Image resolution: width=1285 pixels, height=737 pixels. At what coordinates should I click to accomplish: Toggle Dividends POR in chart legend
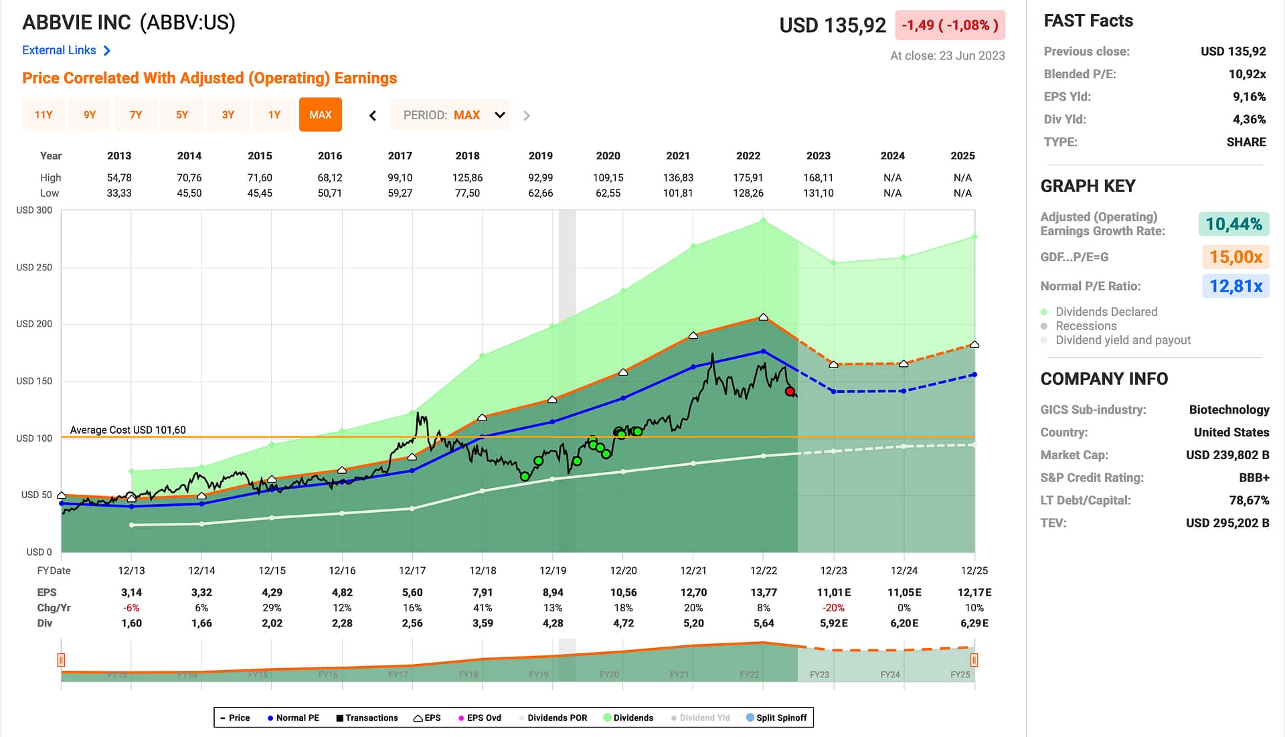point(553,718)
